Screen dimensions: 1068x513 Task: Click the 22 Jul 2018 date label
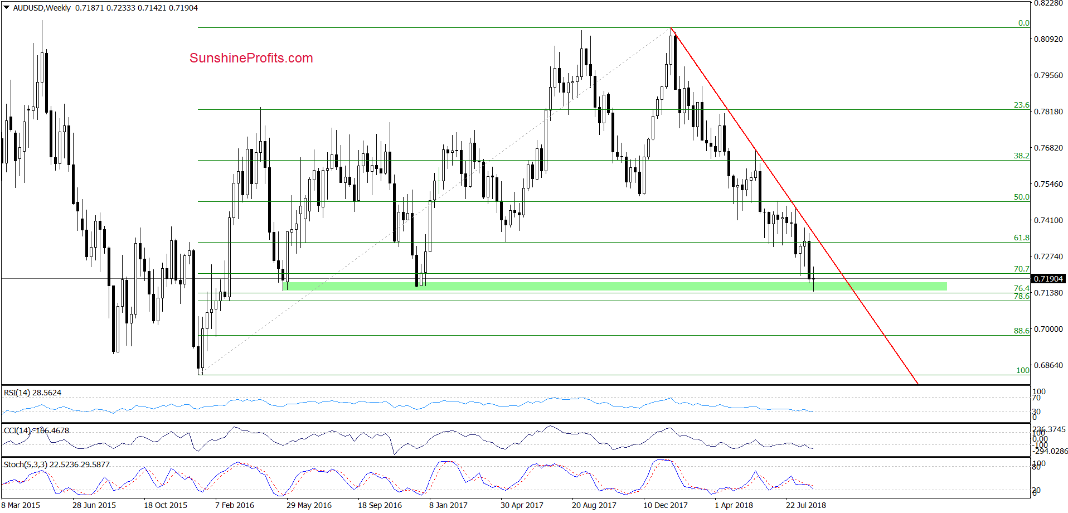(x=806, y=505)
